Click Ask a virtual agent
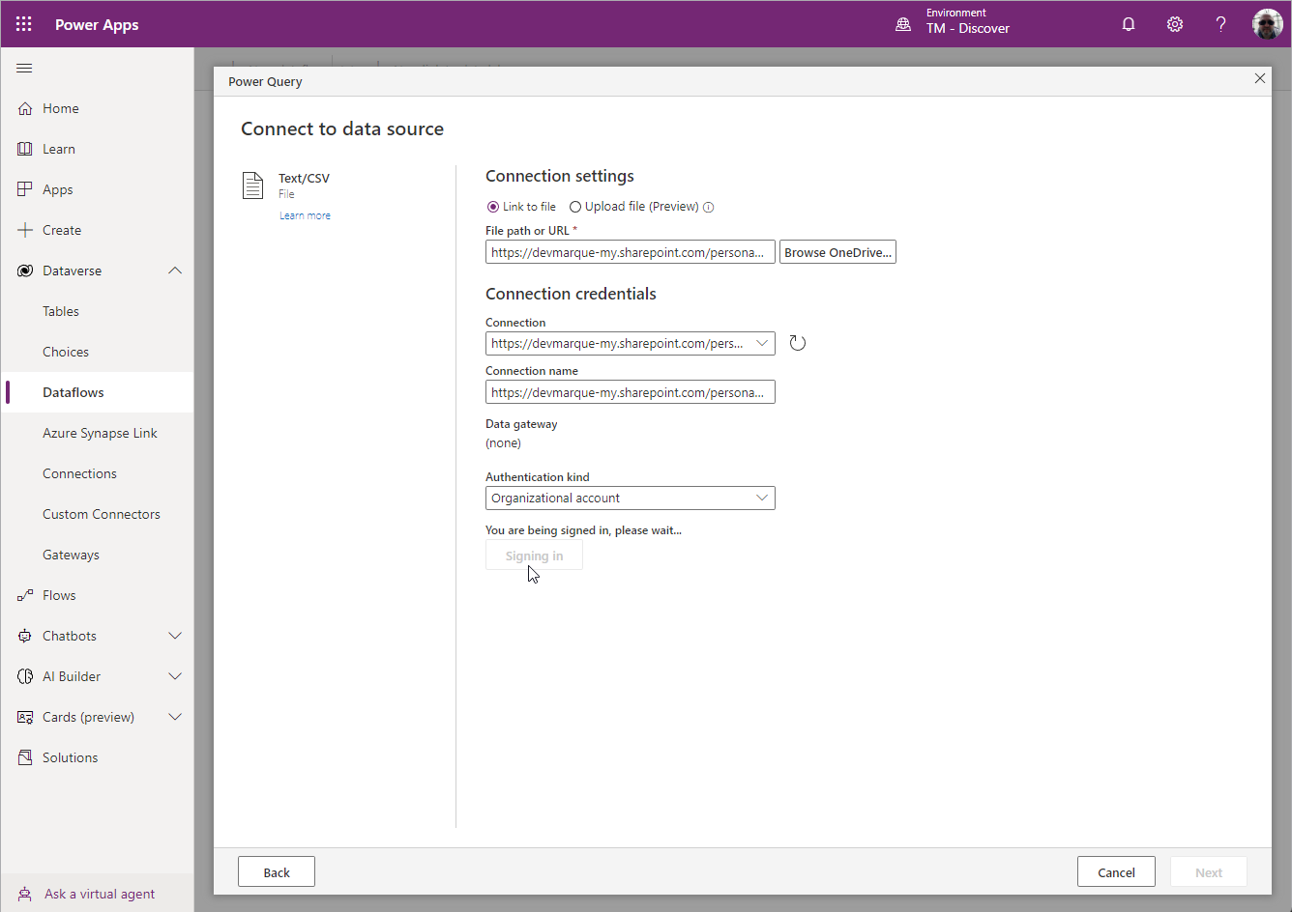Viewport: 1292px width, 912px height. point(100,894)
